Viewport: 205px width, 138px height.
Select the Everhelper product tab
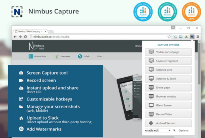(x=62, y=56)
